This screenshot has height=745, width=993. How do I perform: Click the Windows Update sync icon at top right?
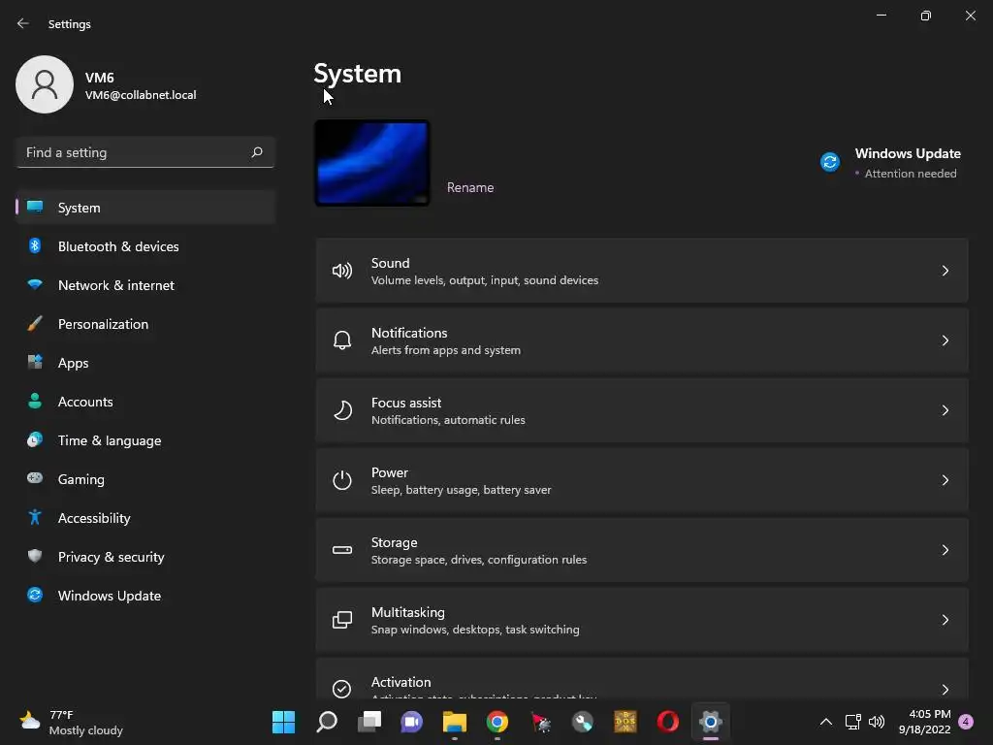pyautogui.click(x=830, y=162)
